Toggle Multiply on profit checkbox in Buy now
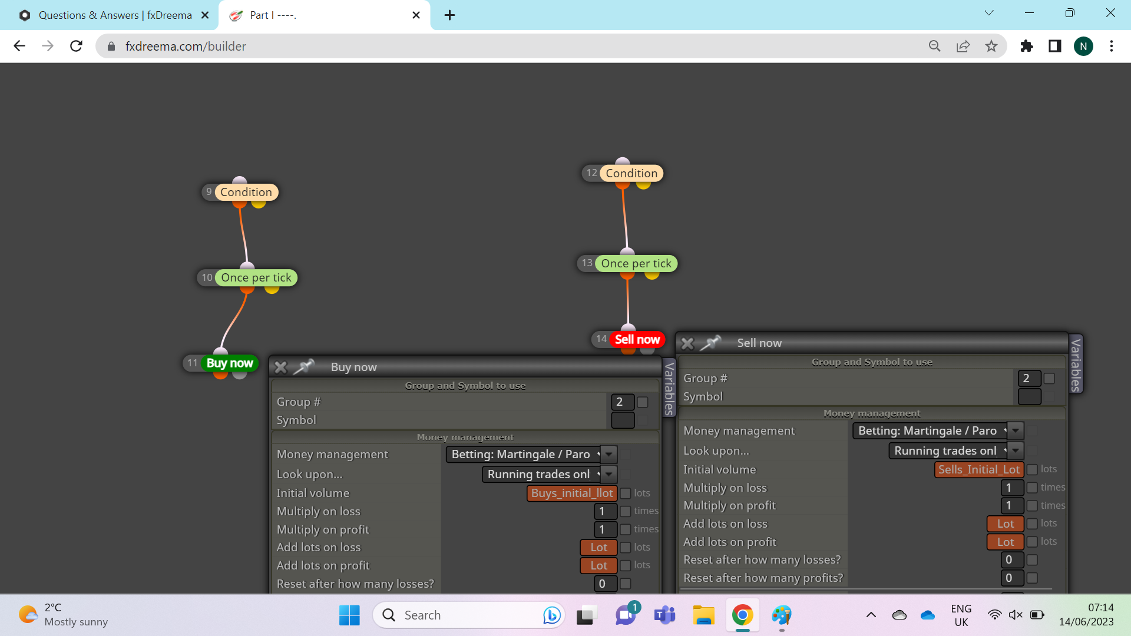The width and height of the screenshot is (1131, 636). point(626,530)
